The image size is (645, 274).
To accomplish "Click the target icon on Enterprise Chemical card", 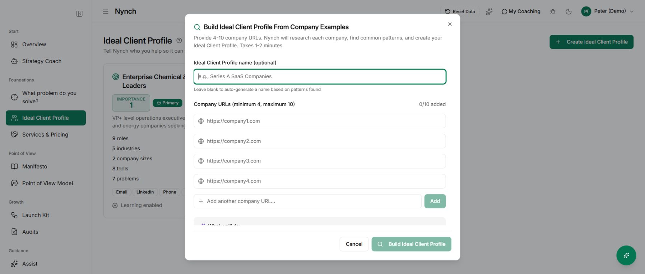I will tap(116, 77).
